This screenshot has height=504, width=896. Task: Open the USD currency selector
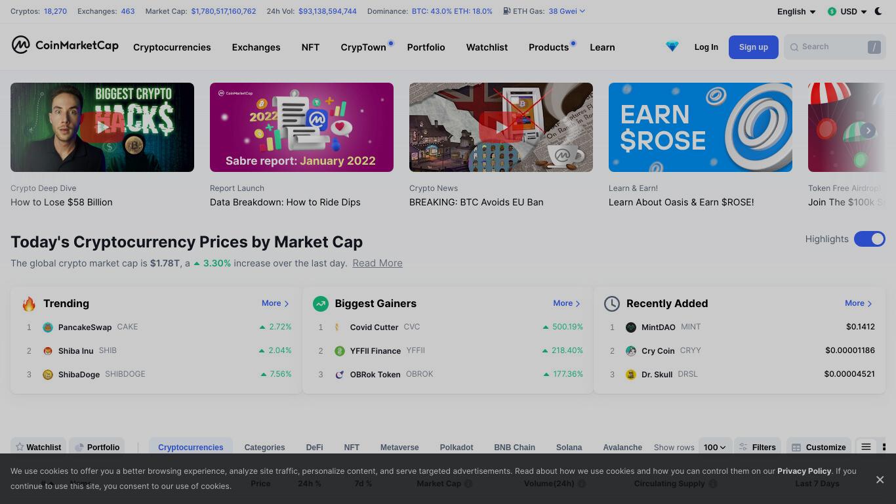click(x=847, y=11)
